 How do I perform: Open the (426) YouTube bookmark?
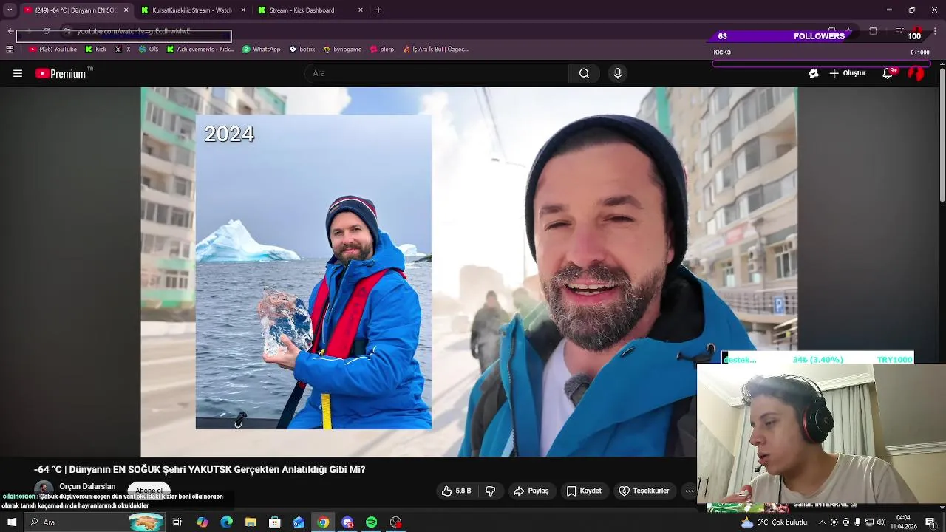[52, 50]
